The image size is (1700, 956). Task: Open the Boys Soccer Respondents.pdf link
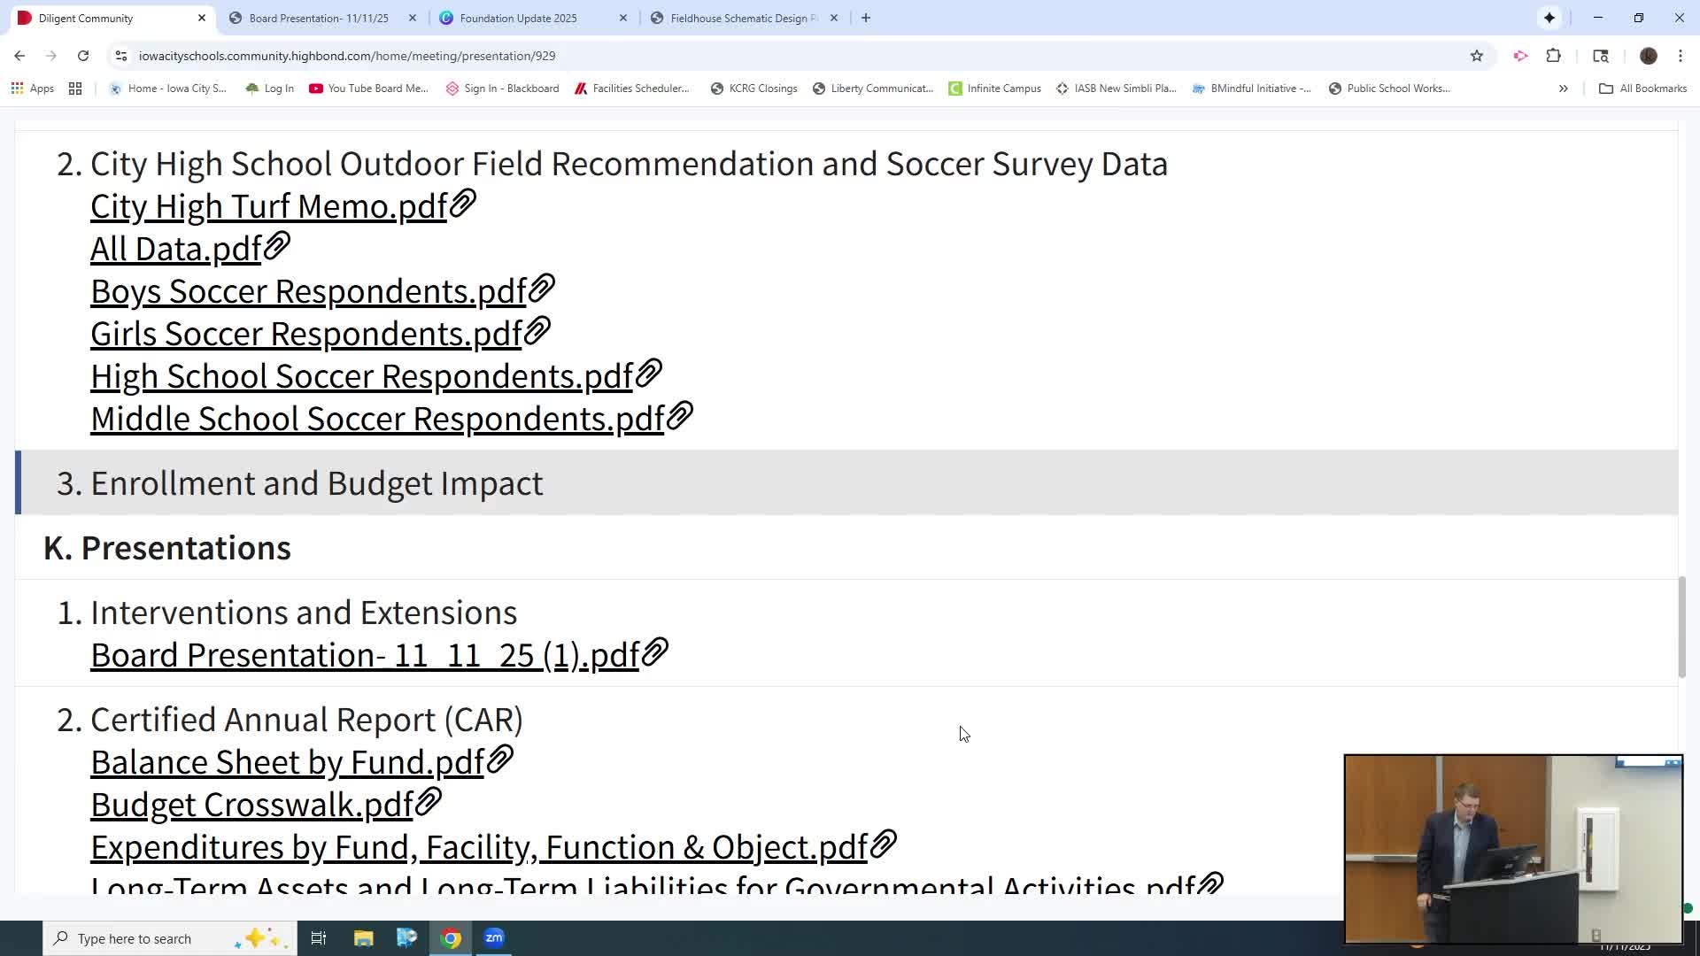(308, 291)
